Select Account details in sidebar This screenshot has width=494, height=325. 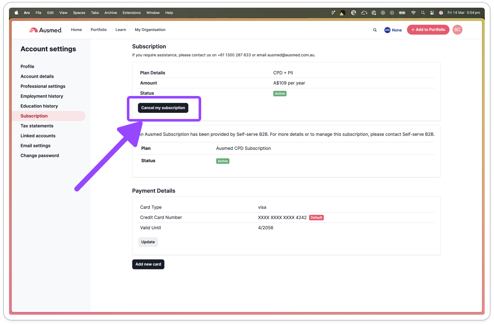(37, 76)
